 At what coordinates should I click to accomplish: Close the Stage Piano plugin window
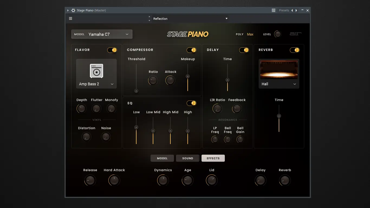(x=307, y=10)
